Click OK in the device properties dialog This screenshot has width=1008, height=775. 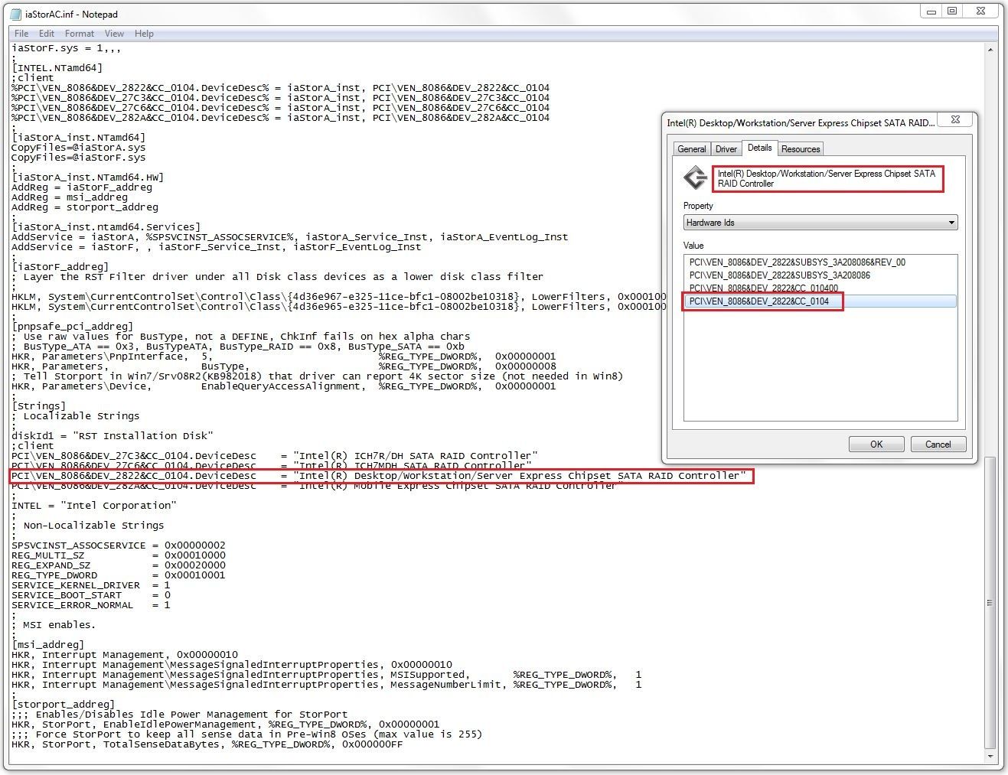tap(876, 444)
